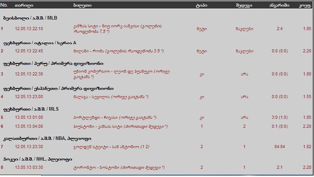The image size is (314, 177).
Task: Click the date '13.05.13 04:00'
Action: (x=29, y=126)
